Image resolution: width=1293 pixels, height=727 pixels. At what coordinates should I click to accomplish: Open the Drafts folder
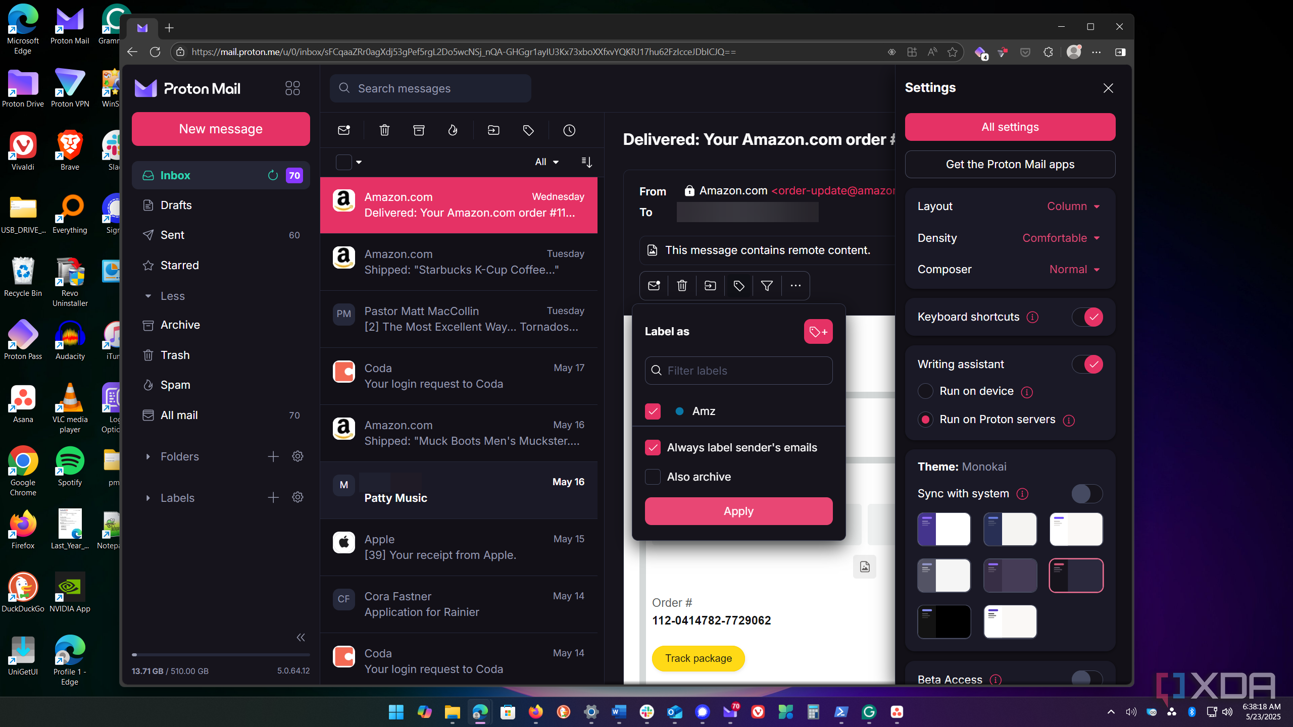221,205
